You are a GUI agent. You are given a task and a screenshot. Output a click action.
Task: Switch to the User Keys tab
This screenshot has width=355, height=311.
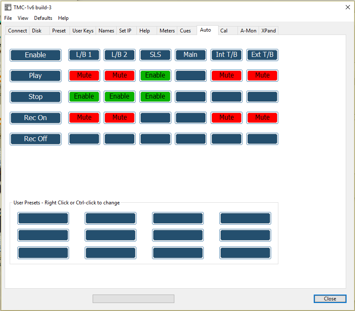(83, 31)
